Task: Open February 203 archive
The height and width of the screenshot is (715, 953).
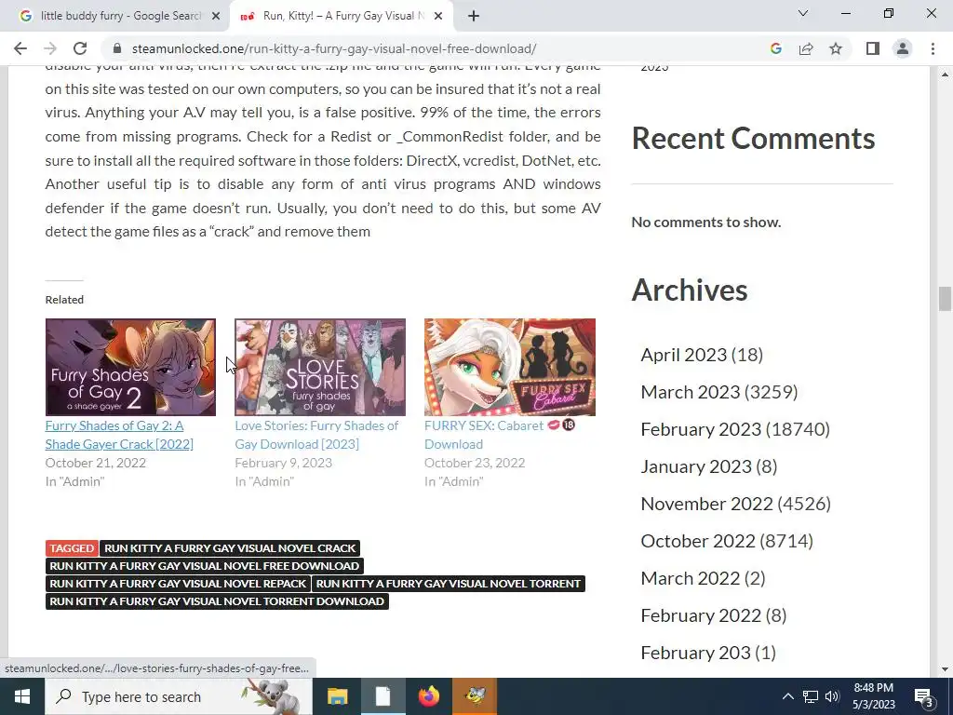Action: [x=696, y=653]
